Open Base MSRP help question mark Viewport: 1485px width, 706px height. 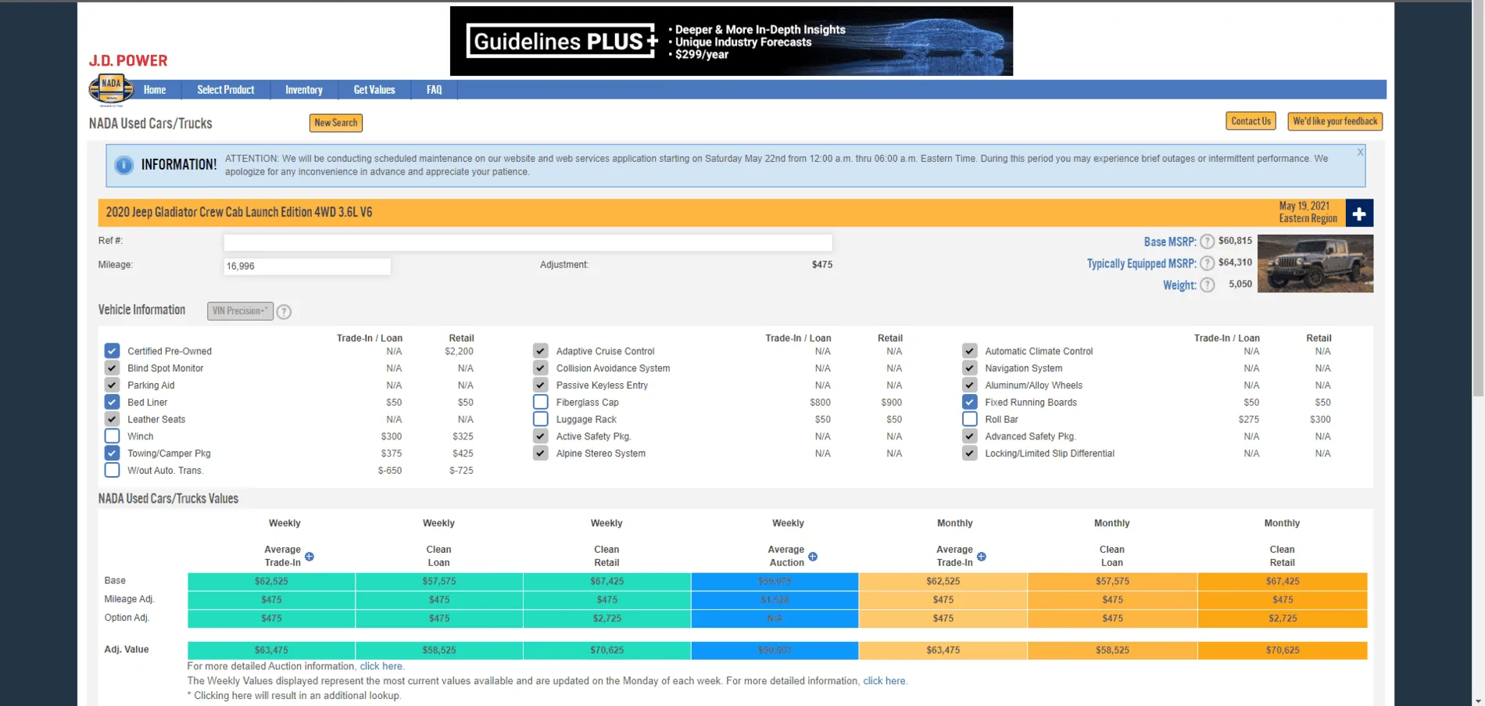tap(1207, 242)
